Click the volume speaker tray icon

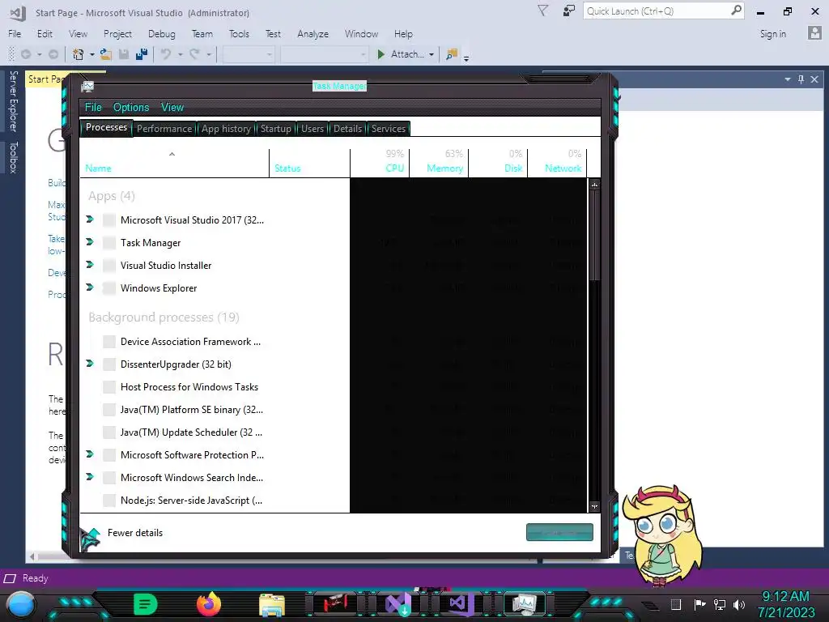[739, 604]
